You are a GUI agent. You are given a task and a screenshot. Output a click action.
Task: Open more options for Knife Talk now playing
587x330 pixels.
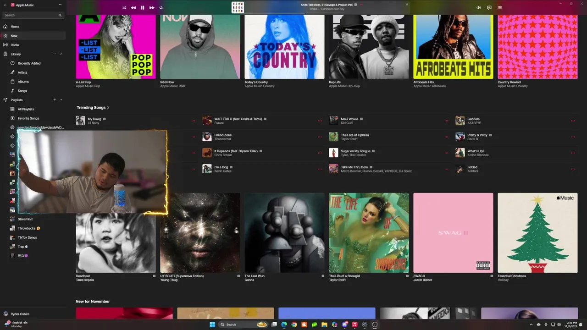click(x=361, y=5)
